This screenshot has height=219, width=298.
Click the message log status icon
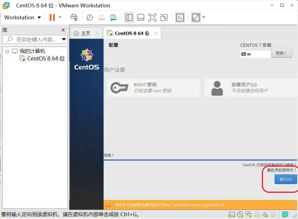click(x=285, y=214)
